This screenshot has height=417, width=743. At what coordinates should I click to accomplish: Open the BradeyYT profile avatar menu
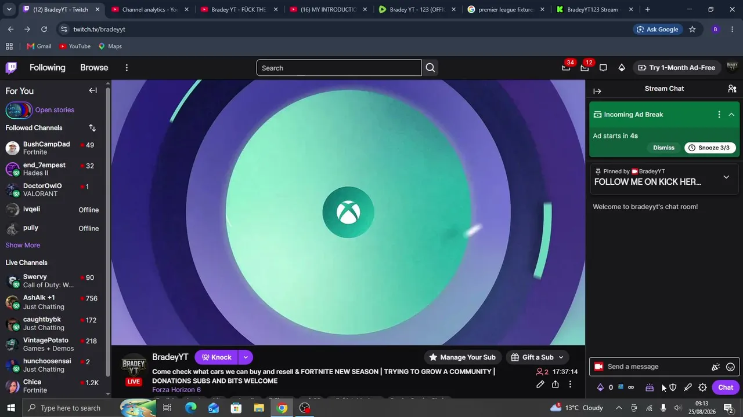click(732, 68)
